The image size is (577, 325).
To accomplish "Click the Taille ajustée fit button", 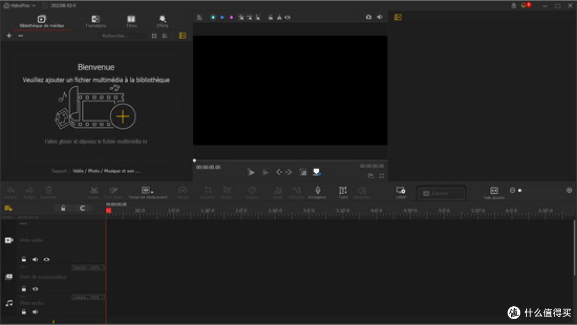I will (x=494, y=193).
